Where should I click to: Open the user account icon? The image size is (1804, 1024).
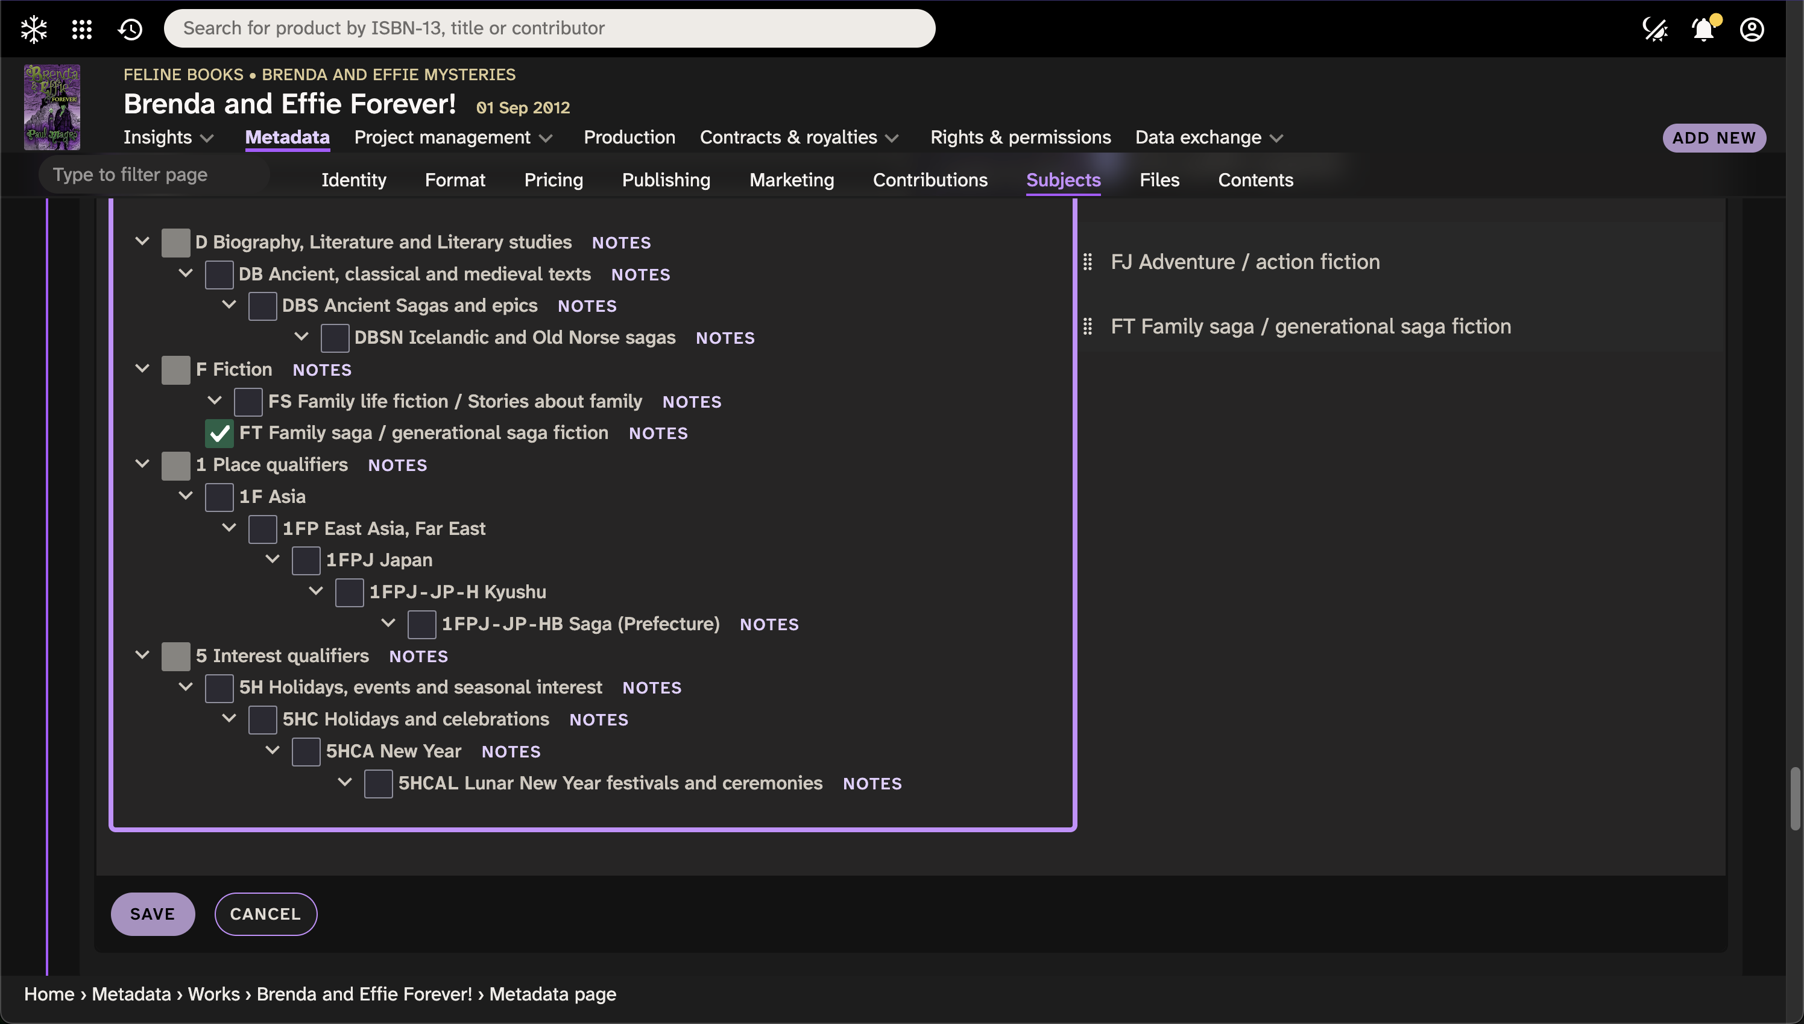[x=1752, y=29]
